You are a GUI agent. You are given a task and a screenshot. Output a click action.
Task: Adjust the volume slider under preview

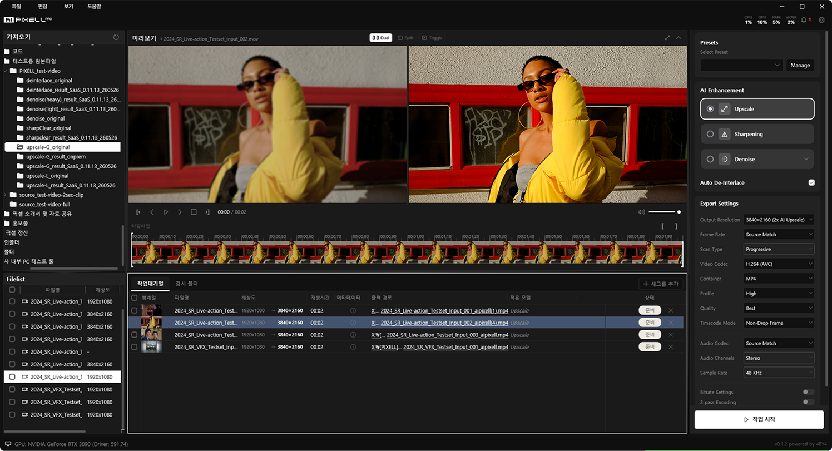(664, 212)
